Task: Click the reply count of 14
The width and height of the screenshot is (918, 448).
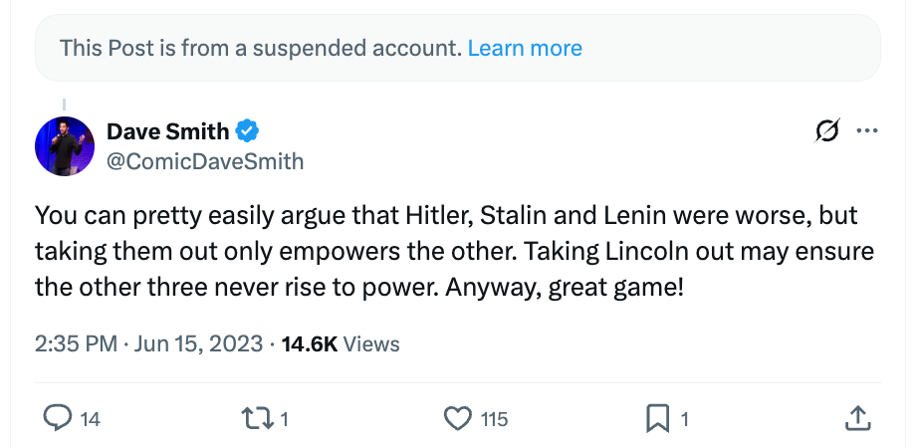Action: point(90,419)
